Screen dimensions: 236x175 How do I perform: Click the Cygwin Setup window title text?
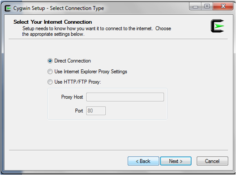coord(59,8)
